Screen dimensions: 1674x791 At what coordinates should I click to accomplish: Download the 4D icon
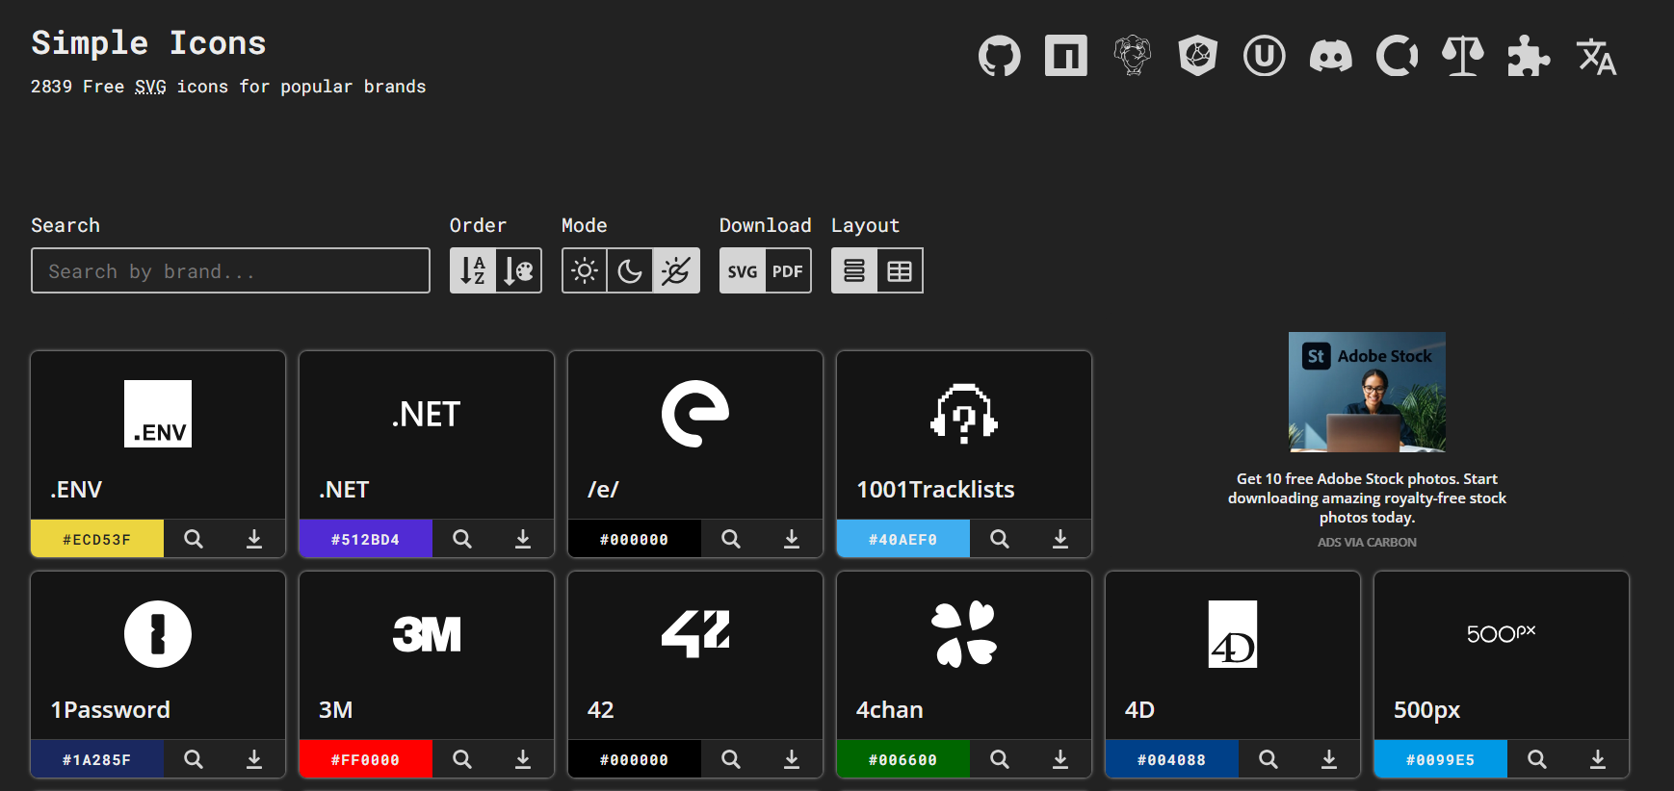(1329, 759)
